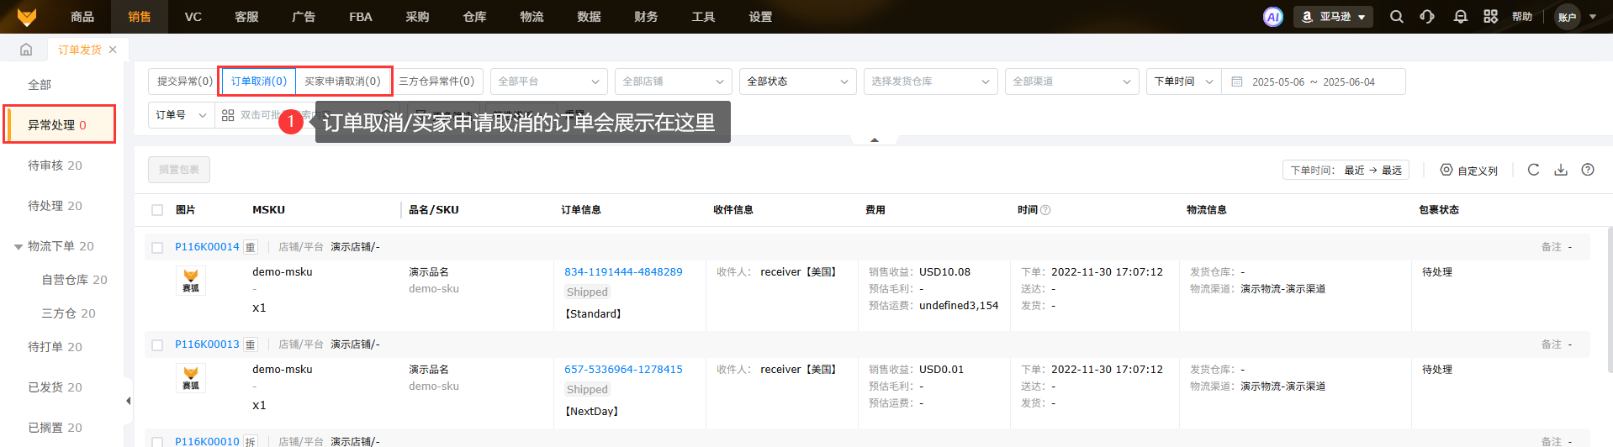Open the 选择发货仓库 dropdown
1613x447 pixels.
tap(931, 82)
